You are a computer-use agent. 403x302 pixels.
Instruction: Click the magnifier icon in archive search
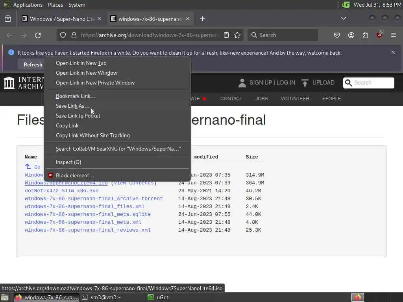pos(349,83)
